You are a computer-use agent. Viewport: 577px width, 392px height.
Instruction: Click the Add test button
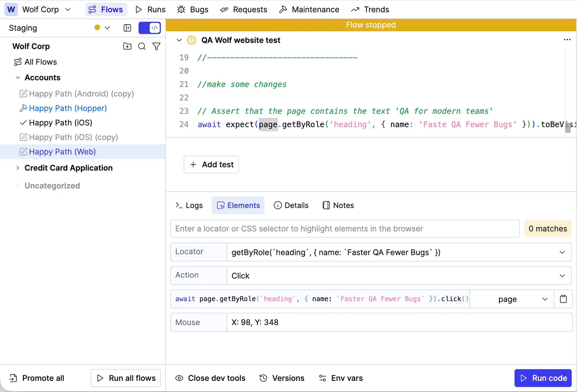[x=211, y=165]
